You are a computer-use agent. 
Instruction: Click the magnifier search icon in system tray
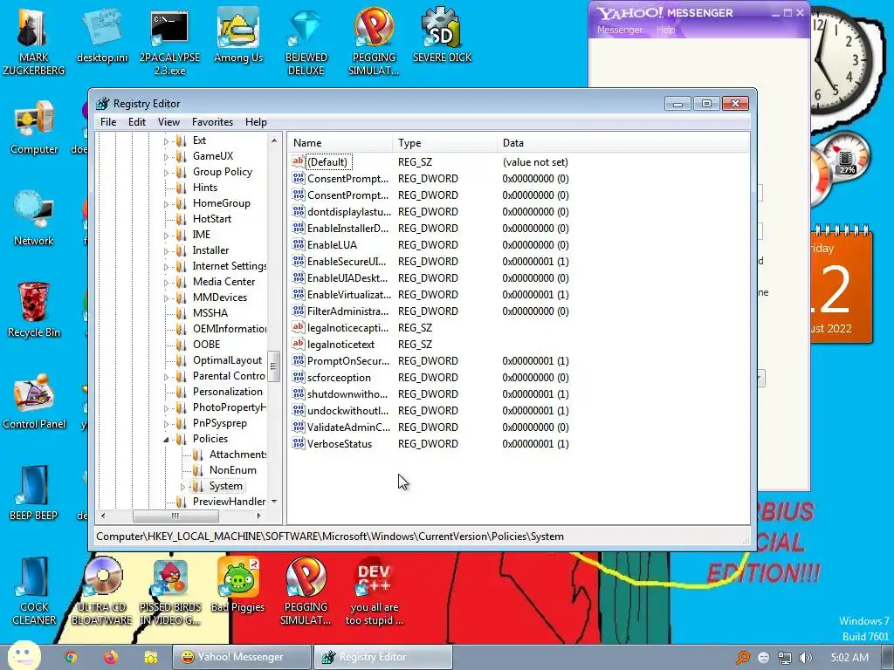tap(743, 658)
